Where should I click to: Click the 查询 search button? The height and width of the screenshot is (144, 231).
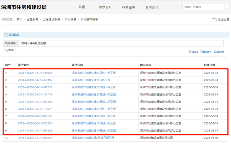coord(9,50)
